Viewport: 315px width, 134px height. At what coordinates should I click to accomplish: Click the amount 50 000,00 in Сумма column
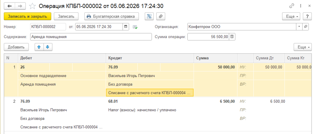216,67
